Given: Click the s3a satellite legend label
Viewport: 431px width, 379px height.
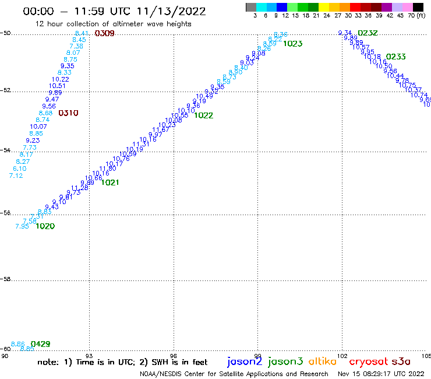Looking at the screenshot, I should point(401,362).
